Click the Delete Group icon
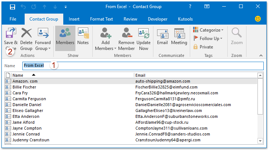This screenshot has height=152, width=270. click(x=26, y=34)
